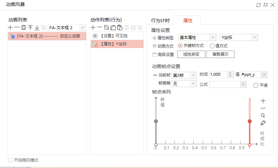Click the swap icon in action list toolbar
This screenshot has width=278, height=168.
point(133,27)
